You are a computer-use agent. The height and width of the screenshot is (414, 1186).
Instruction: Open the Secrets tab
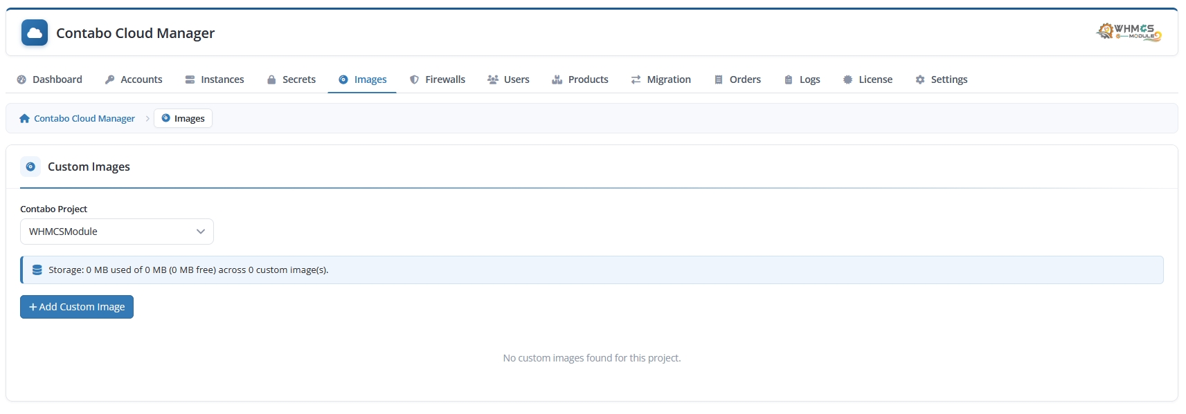click(x=291, y=79)
